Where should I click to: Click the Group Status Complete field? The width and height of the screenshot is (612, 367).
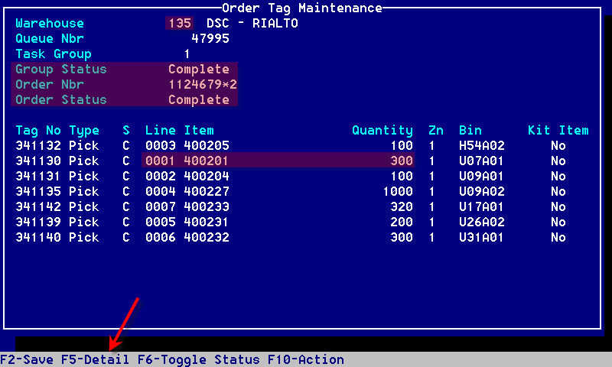pos(198,69)
